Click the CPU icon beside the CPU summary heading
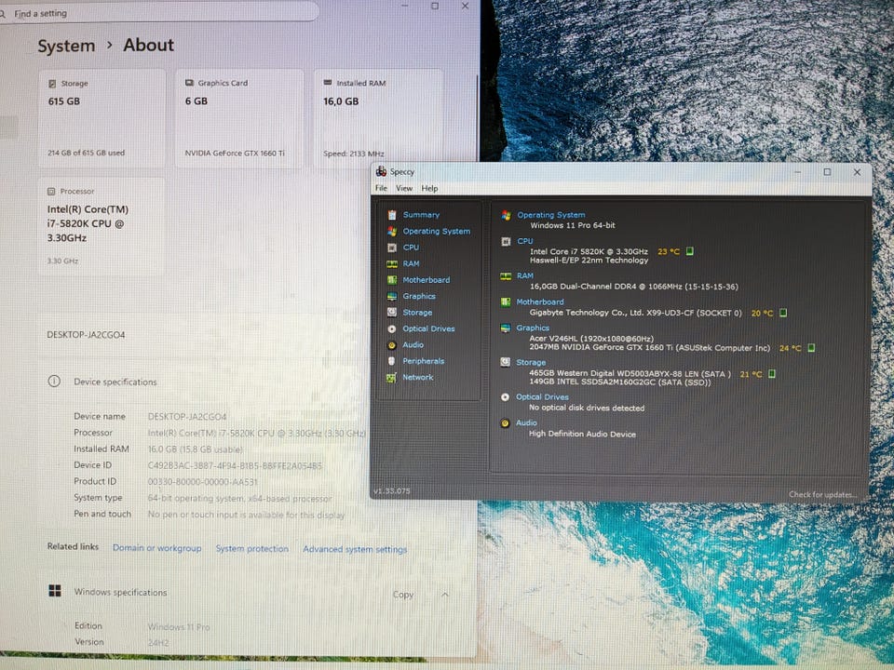Screen dimensions: 894x670 pyautogui.click(x=506, y=242)
